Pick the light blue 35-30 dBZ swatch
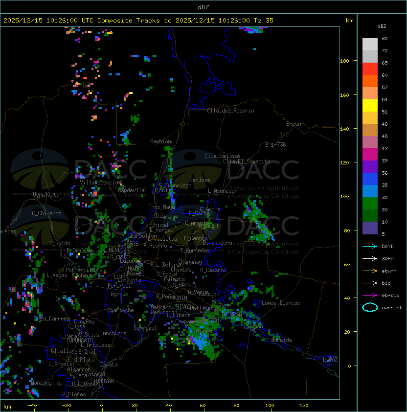The image size is (407, 412). click(370, 191)
